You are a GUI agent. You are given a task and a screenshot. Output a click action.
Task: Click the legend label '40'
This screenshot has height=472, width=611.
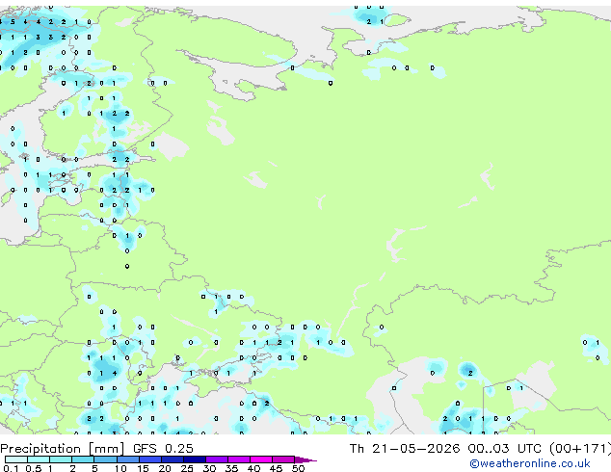(253, 468)
